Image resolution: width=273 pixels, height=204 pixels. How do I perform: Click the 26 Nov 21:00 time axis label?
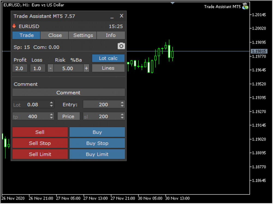pos(41,198)
